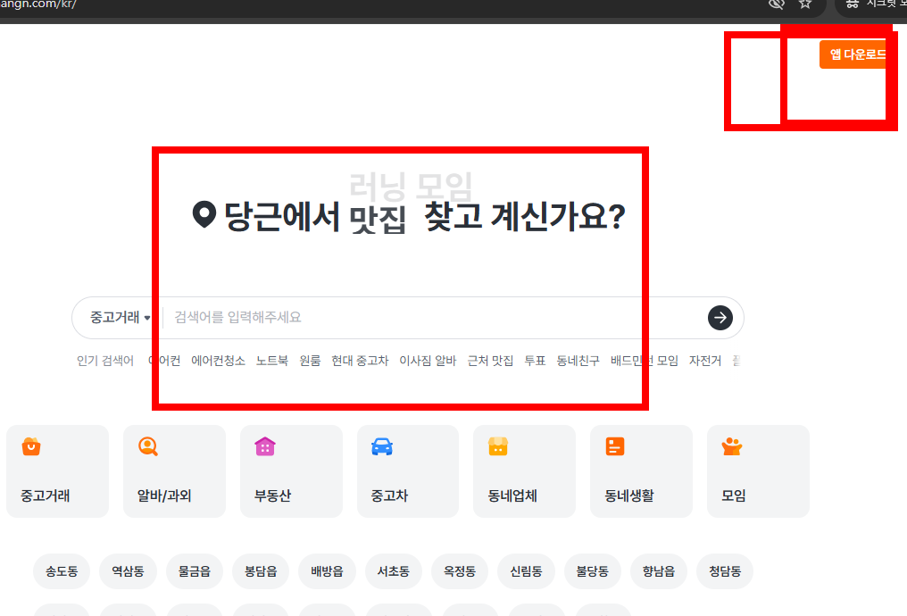Choose the 송도동 neighborhood chip
This screenshot has width=907, height=616.
[x=62, y=571]
